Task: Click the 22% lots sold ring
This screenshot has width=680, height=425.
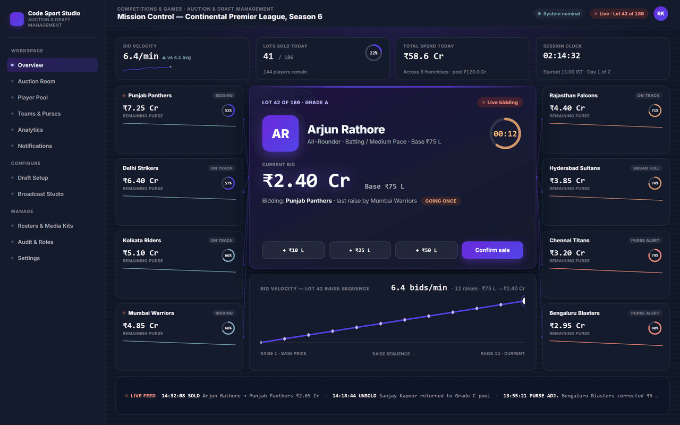Action: tap(373, 53)
